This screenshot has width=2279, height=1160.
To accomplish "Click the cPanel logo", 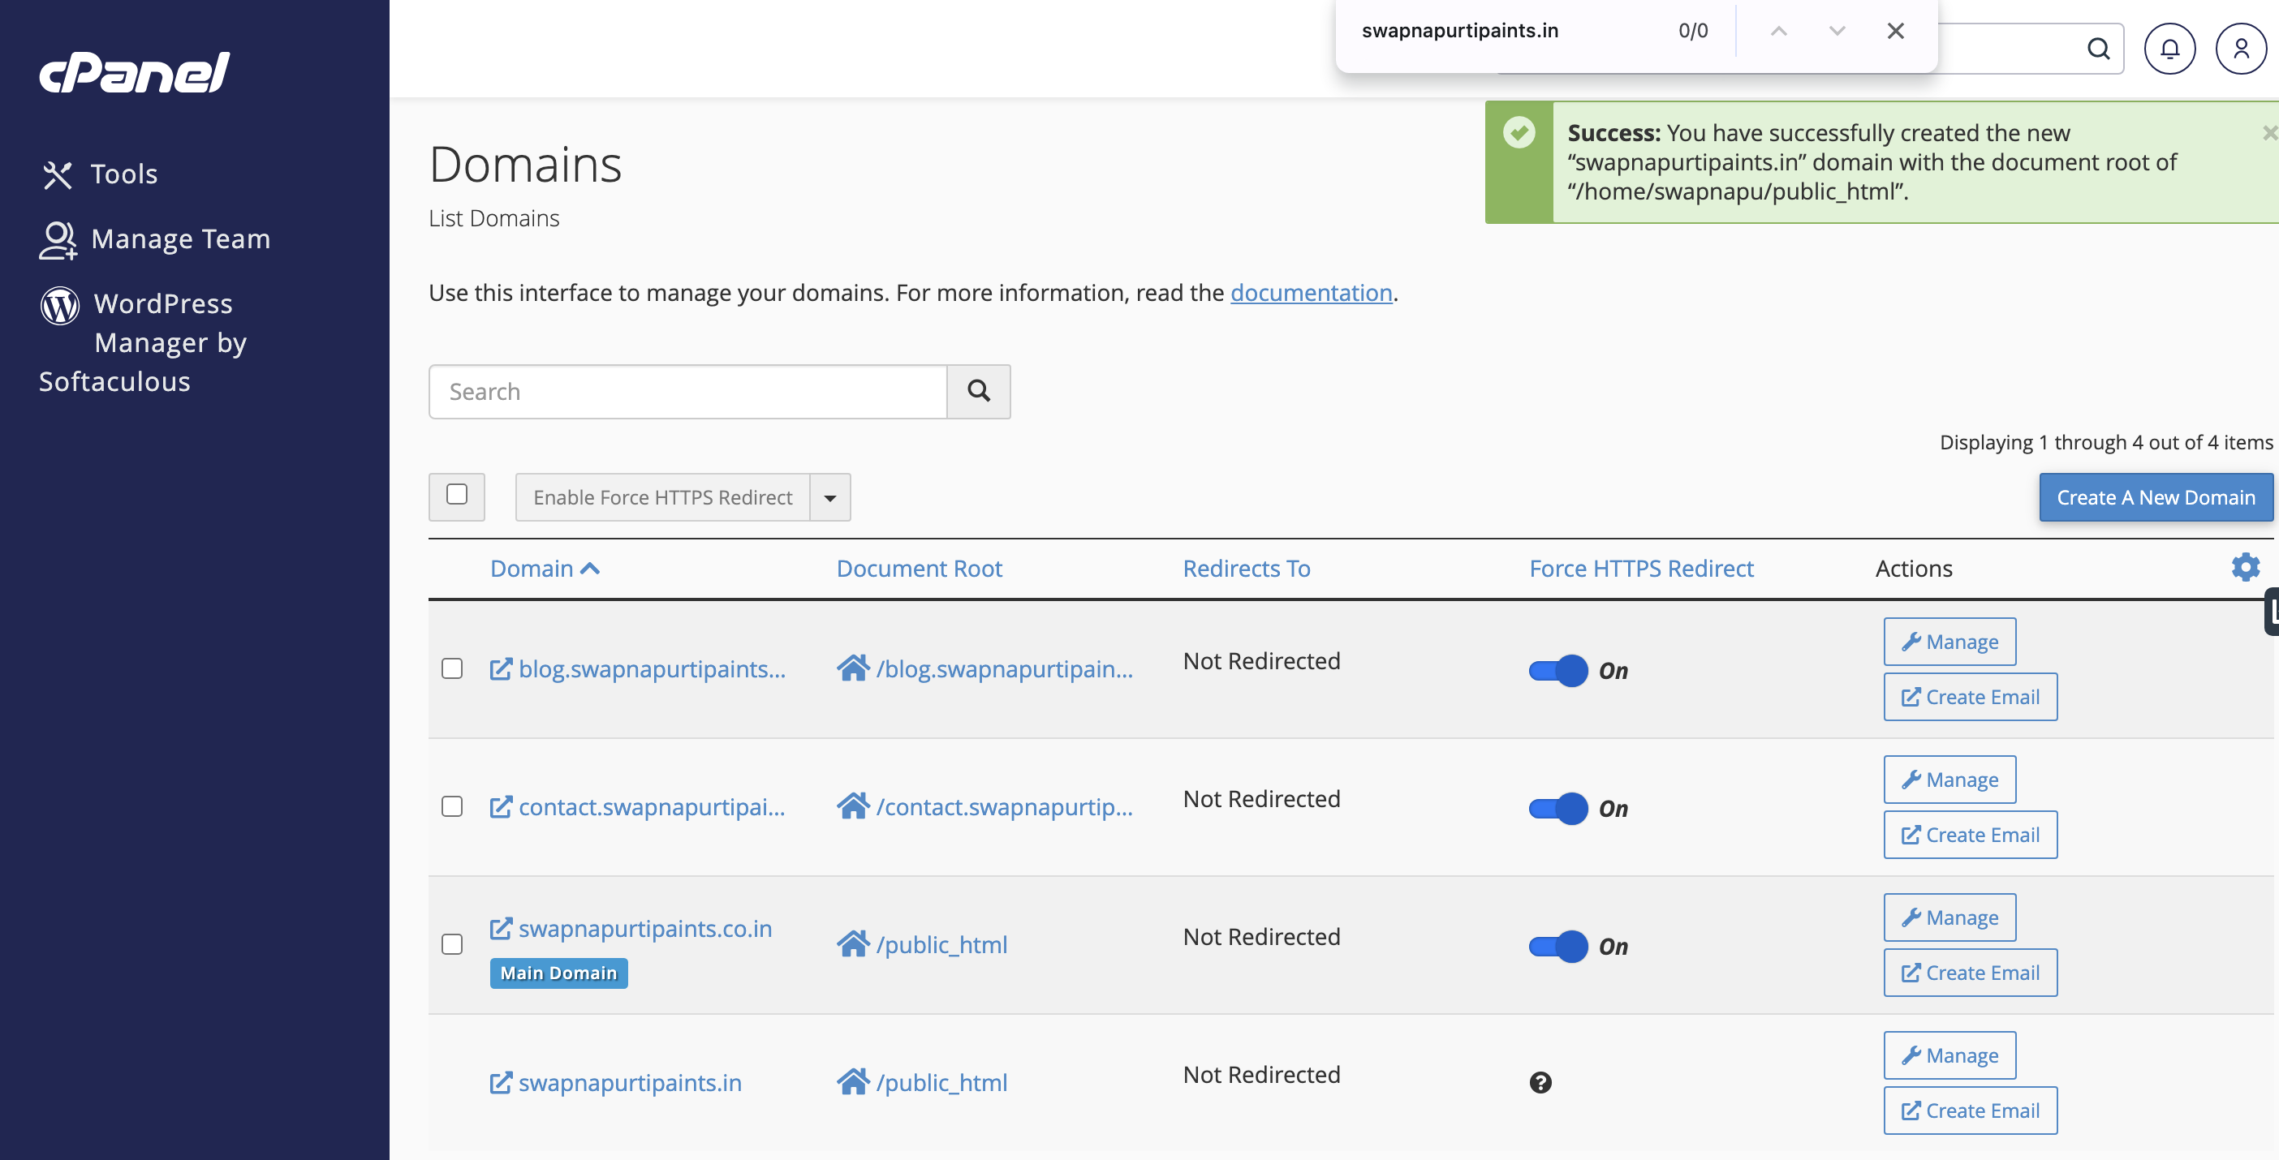I will click(x=135, y=71).
